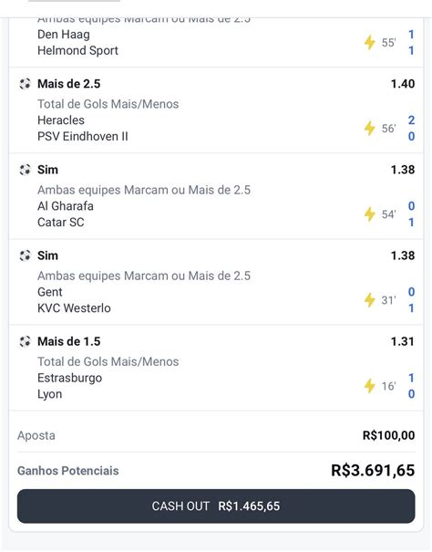
Task: Tap the 2-0 live score for Heracles
Action: (x=411, y=128)
